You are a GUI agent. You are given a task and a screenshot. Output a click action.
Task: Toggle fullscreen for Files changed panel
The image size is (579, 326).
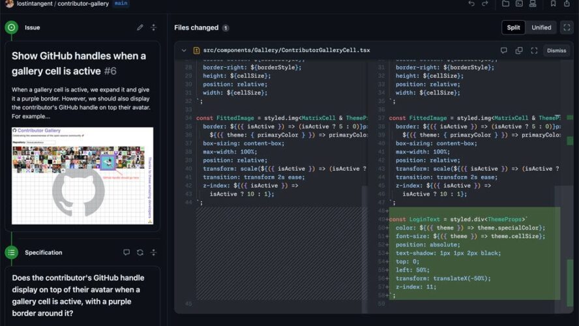click(567, 27)
